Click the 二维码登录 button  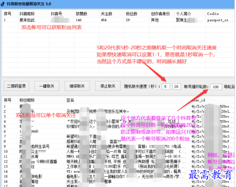pos(16,86)
